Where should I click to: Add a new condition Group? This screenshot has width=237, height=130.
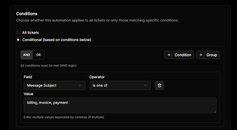click(x=208, y=55)
